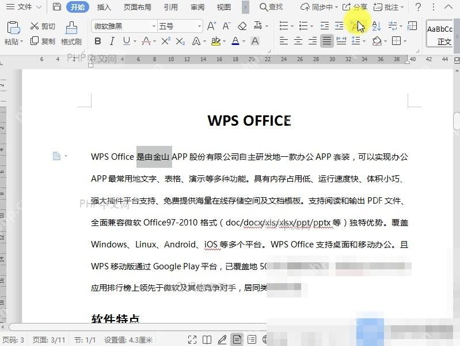Show more ribbon tabs with arrow
Viewport: 460px width, 346px height.
246,7
